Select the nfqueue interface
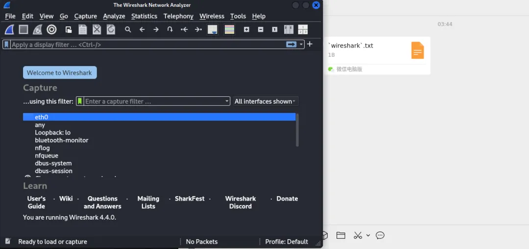The image size is (529, 249). coord(159,156)
